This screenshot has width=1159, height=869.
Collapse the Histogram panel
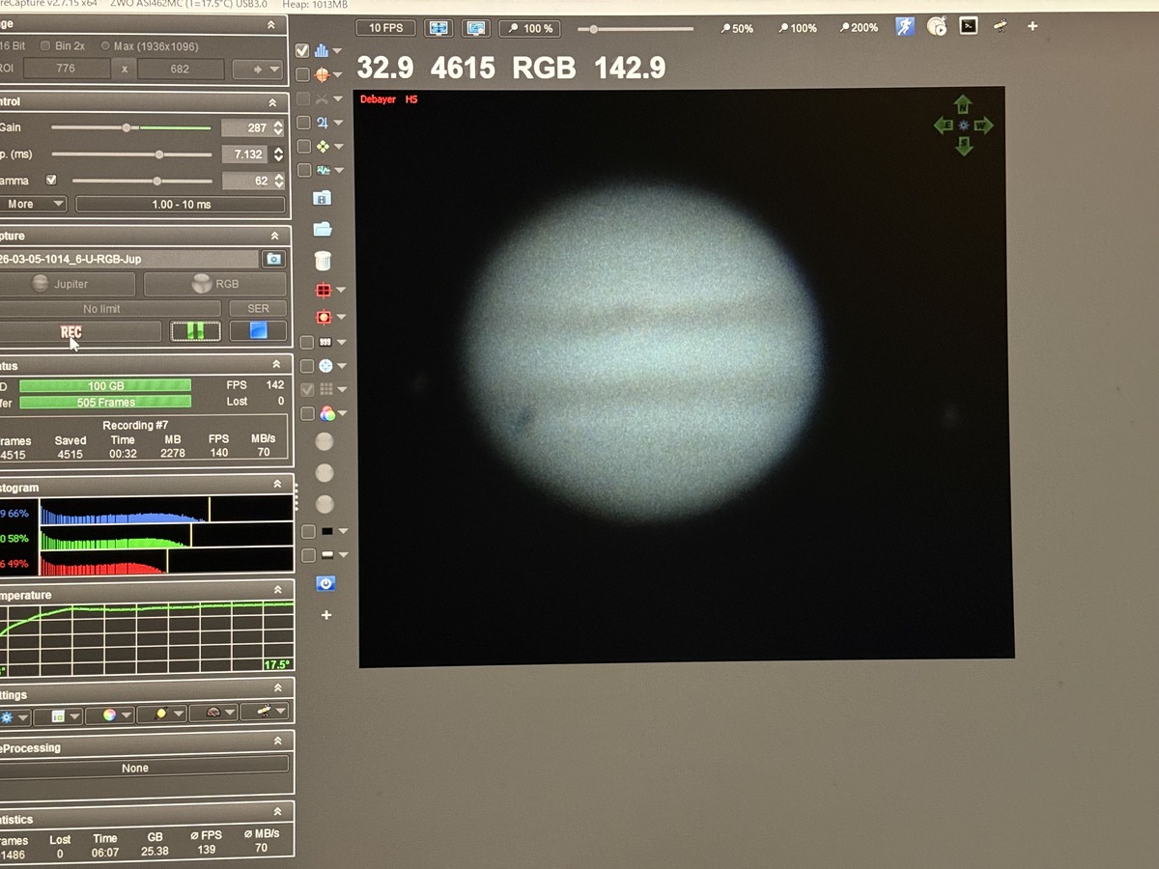point(276,483)
